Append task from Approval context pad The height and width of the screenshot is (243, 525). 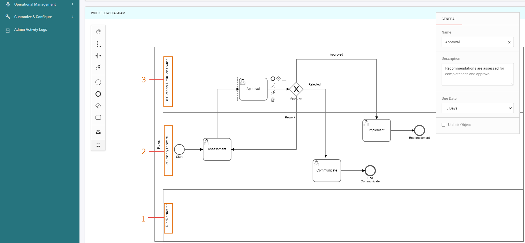click(284, 79)
